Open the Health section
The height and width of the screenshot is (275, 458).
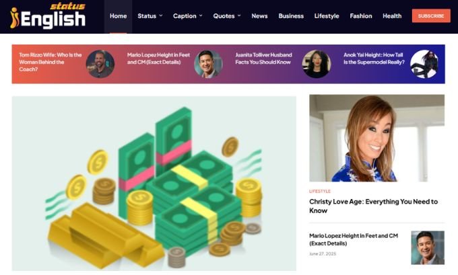pyautogui.click(x=392, y=16)
